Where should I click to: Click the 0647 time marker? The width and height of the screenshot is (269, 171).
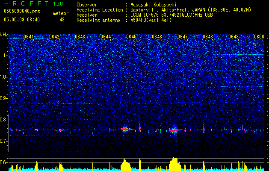(x=183, y=37)
